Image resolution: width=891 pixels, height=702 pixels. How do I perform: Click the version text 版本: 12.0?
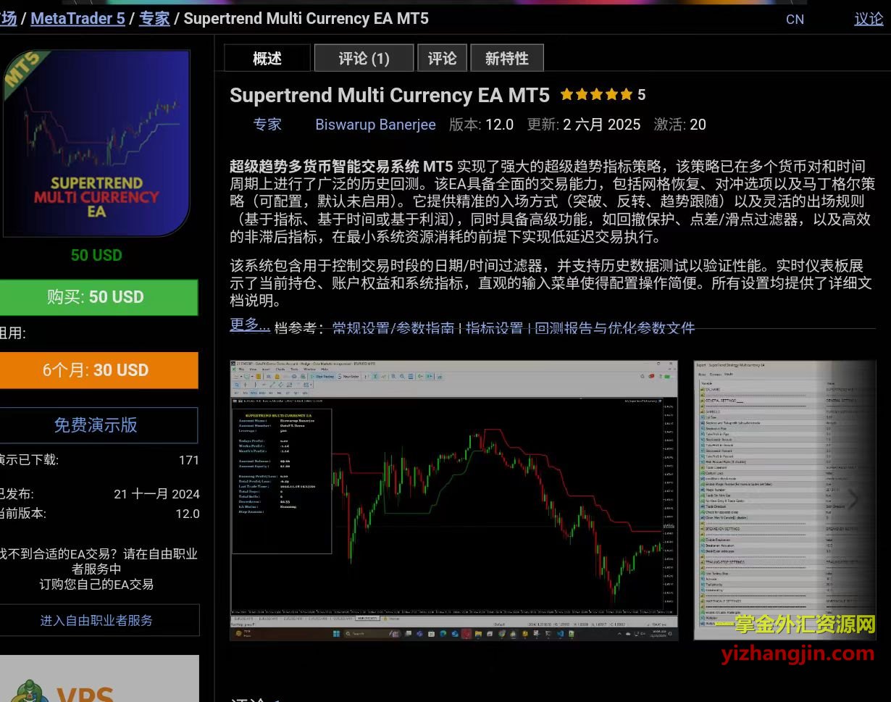click(x=481, y=125)
